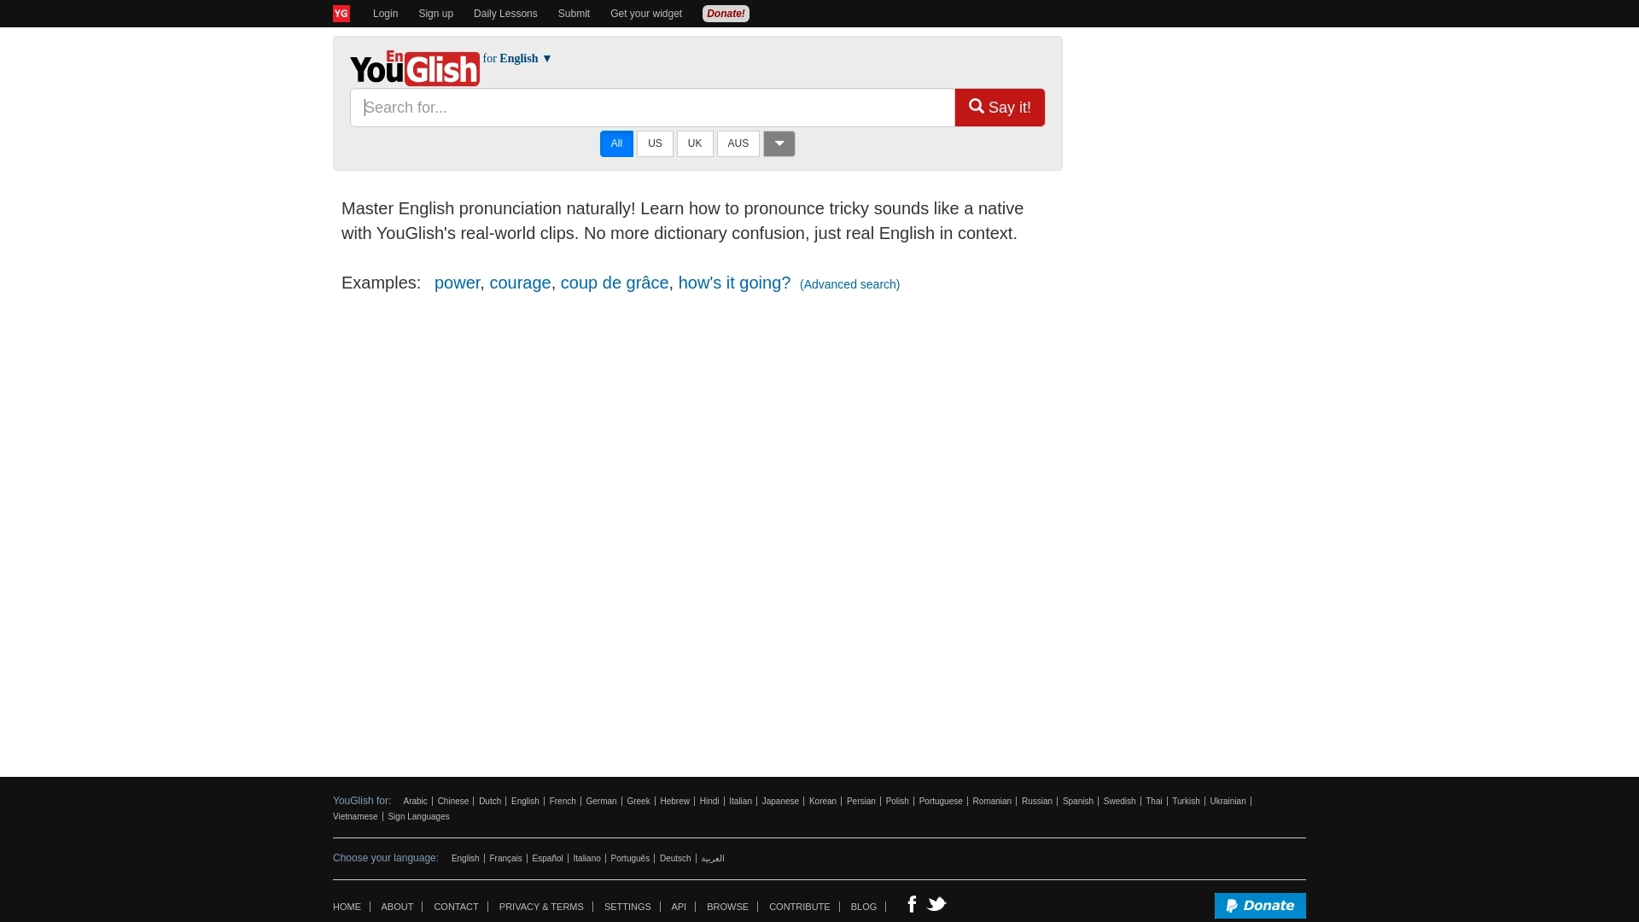Image resolution: width=1639 pixels, height=922 pixels.
Task: Try the example word 'power'
Action: point(457,283)
